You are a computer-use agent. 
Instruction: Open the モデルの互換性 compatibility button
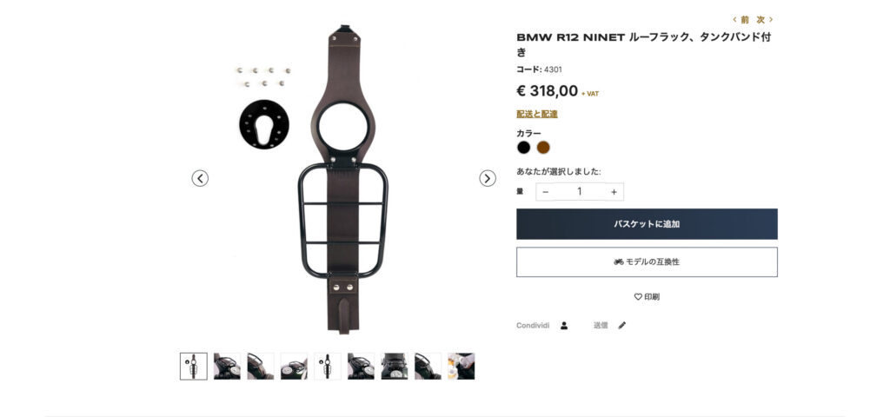(647, 261)
